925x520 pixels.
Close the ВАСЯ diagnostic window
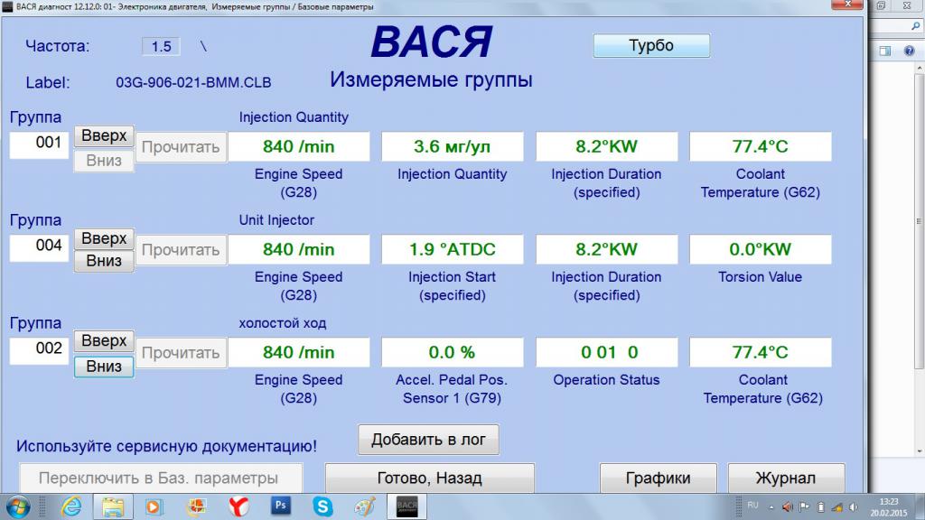click(x=847, y=5)
